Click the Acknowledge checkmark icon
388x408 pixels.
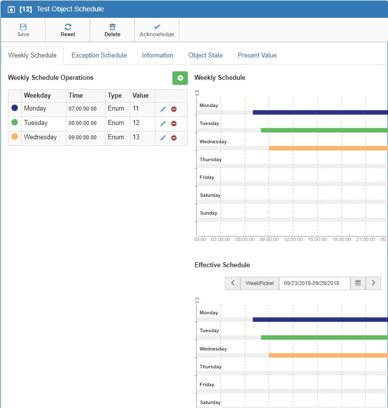157,27
